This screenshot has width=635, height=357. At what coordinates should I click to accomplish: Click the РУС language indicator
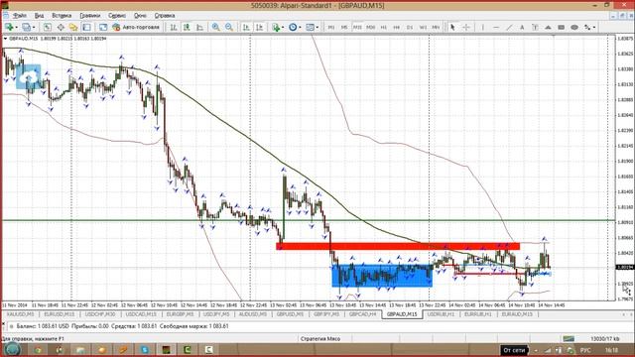585,350
